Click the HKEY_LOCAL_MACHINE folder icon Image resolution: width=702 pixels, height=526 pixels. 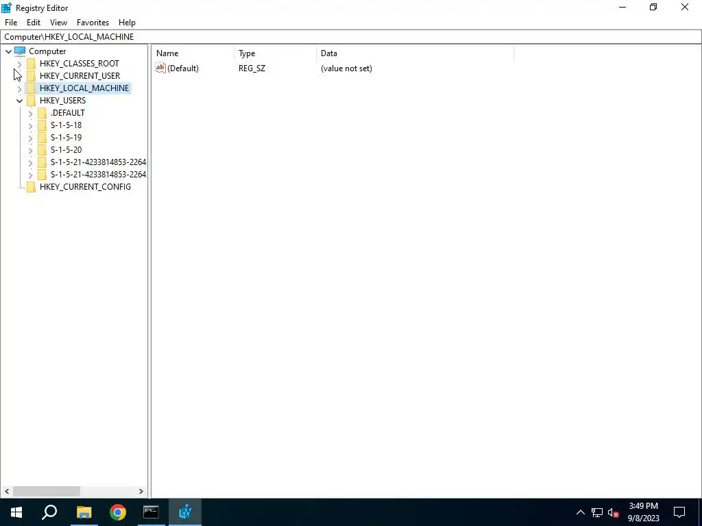click(x=31, y=88)
